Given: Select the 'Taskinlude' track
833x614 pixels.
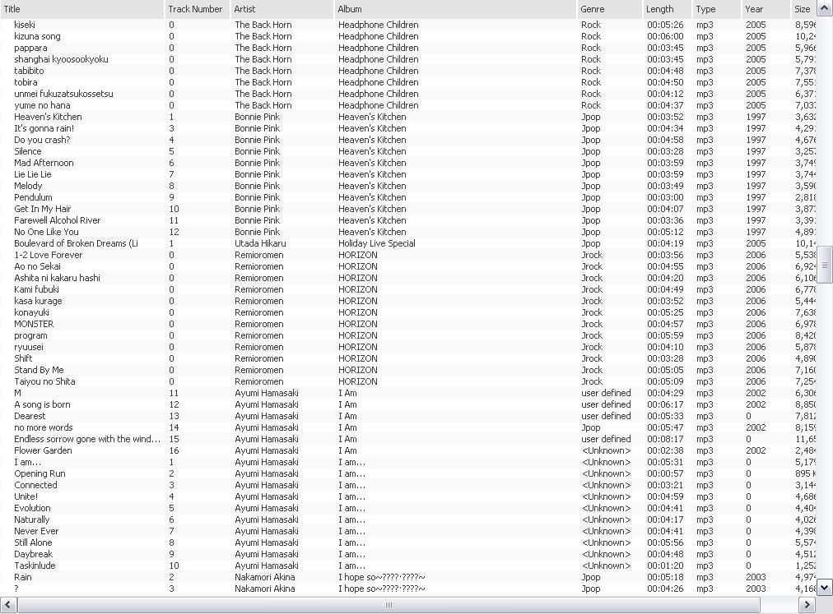Looking at the screenshot, I should click(35, 566).
